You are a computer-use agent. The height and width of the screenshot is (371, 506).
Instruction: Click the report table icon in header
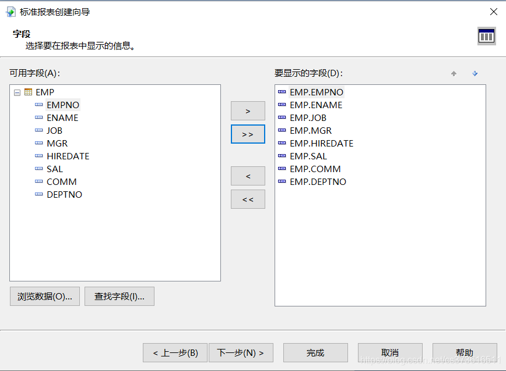click(x=487, y=36)
